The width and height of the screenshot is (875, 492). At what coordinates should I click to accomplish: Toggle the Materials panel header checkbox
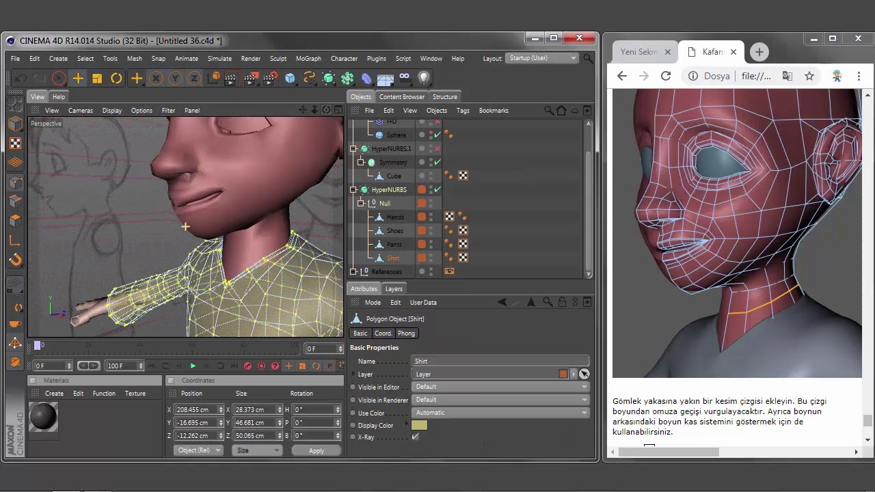coord(34,381)
